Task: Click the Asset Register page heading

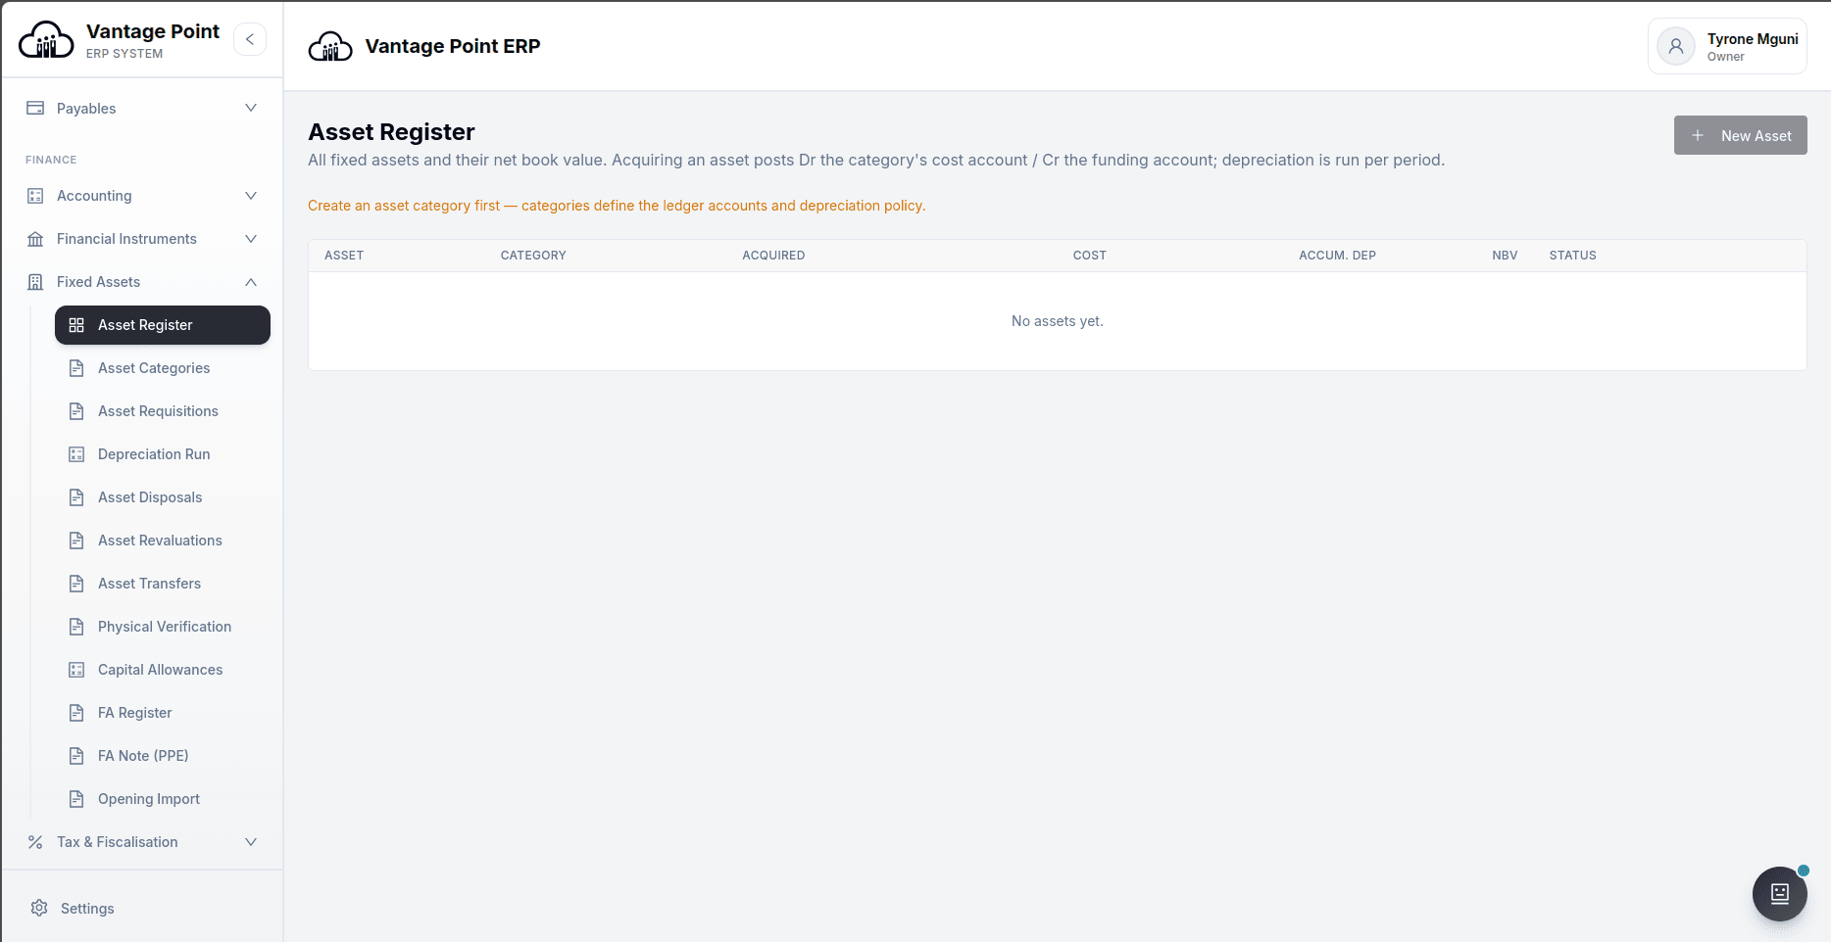Action: pyautogui.click(x=391, y=132)
